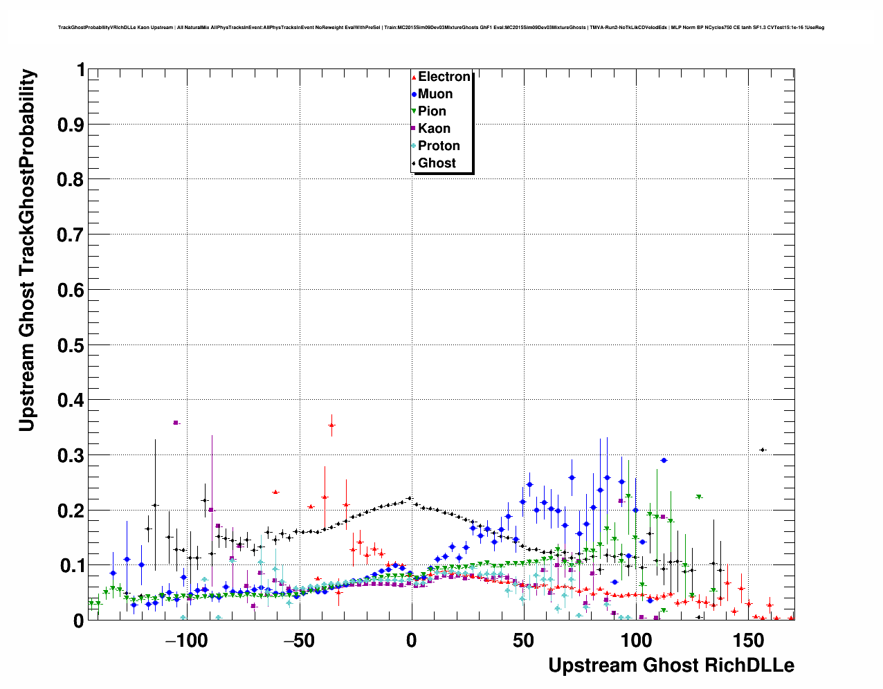Viewport: 883px width, 689px height.
Task: Click the isolated black Ghost point near 0.31
Action: [x=763, y=450]
